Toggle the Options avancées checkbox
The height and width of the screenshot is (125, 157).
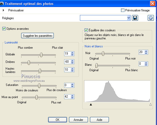pos(4,29)
